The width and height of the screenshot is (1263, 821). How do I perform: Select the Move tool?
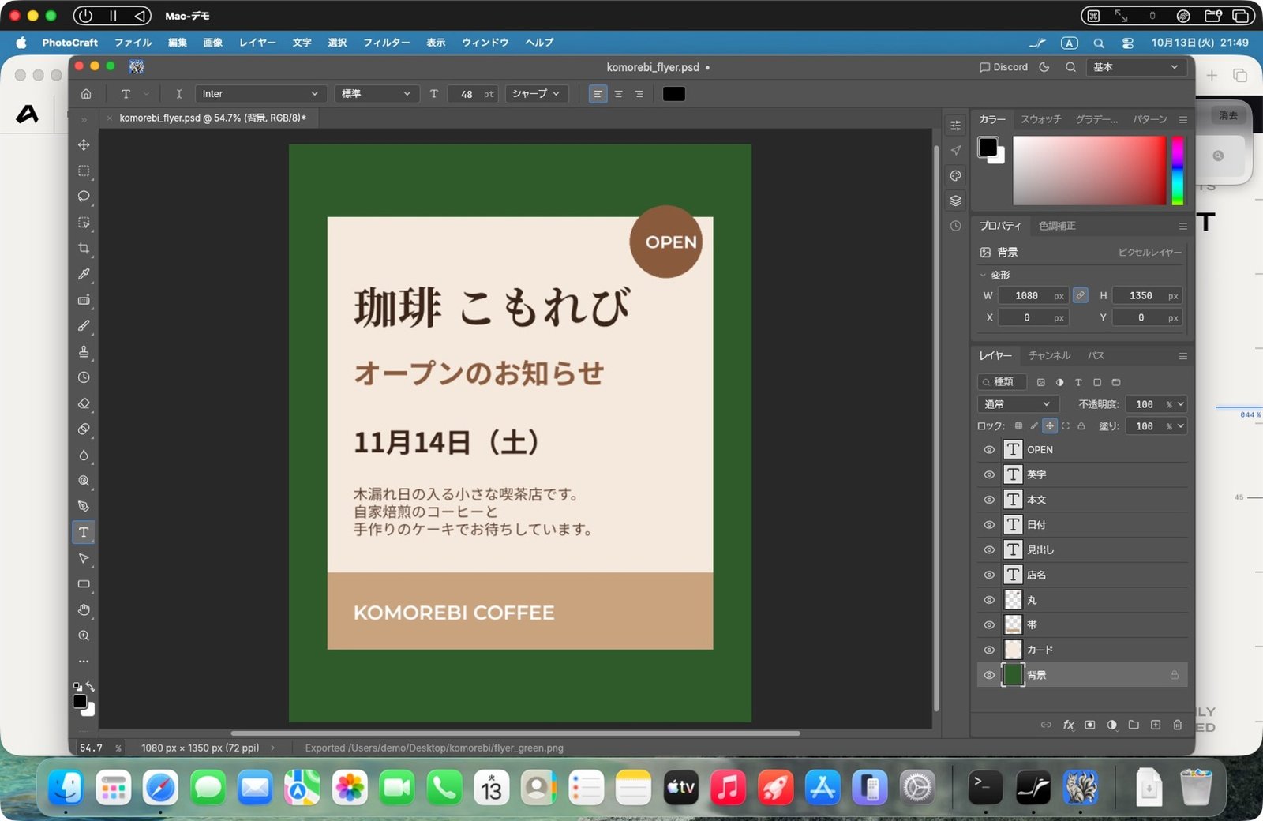(84, 144)
